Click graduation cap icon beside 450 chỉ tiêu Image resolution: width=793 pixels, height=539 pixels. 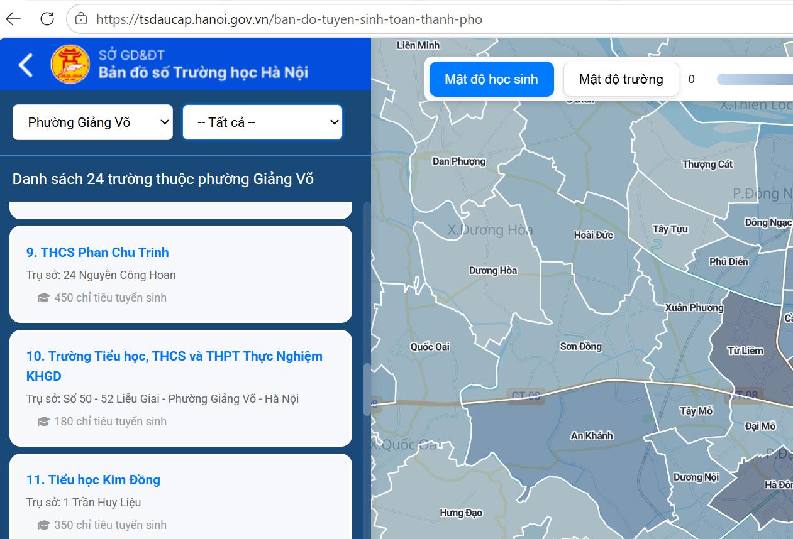pyautogui.click(x=43, y=298)
